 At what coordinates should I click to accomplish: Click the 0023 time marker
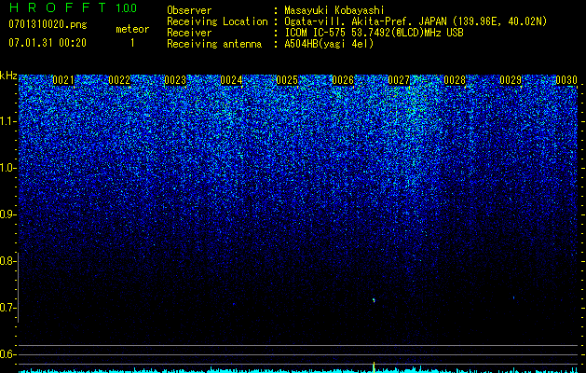[x=175, y=80]
